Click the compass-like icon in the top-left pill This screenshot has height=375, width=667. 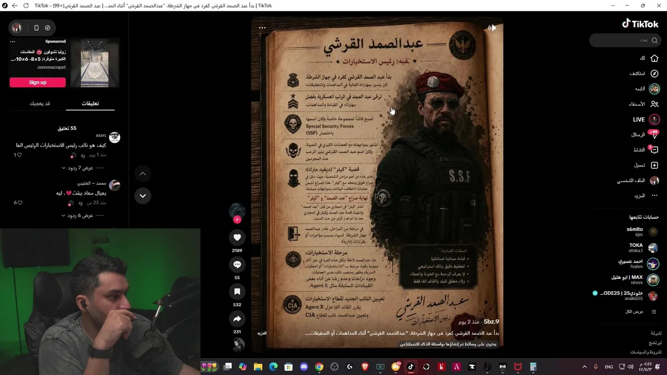point(47,28)
